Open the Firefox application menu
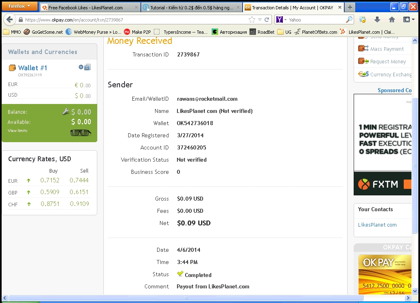420x303 pixels. [19, 6]
